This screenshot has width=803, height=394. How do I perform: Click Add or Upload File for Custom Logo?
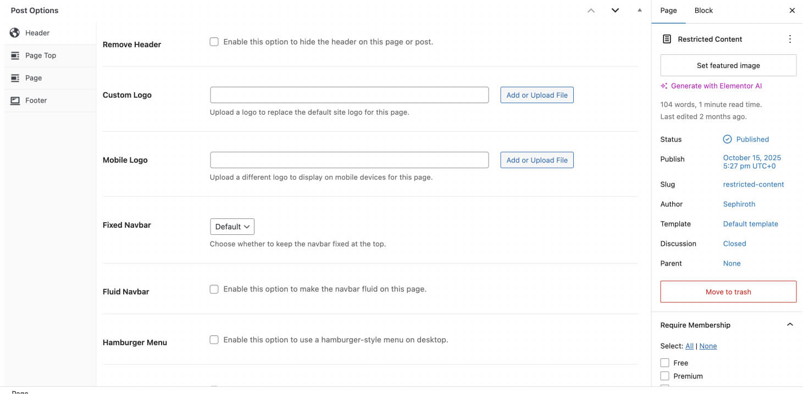pos(537,95)
